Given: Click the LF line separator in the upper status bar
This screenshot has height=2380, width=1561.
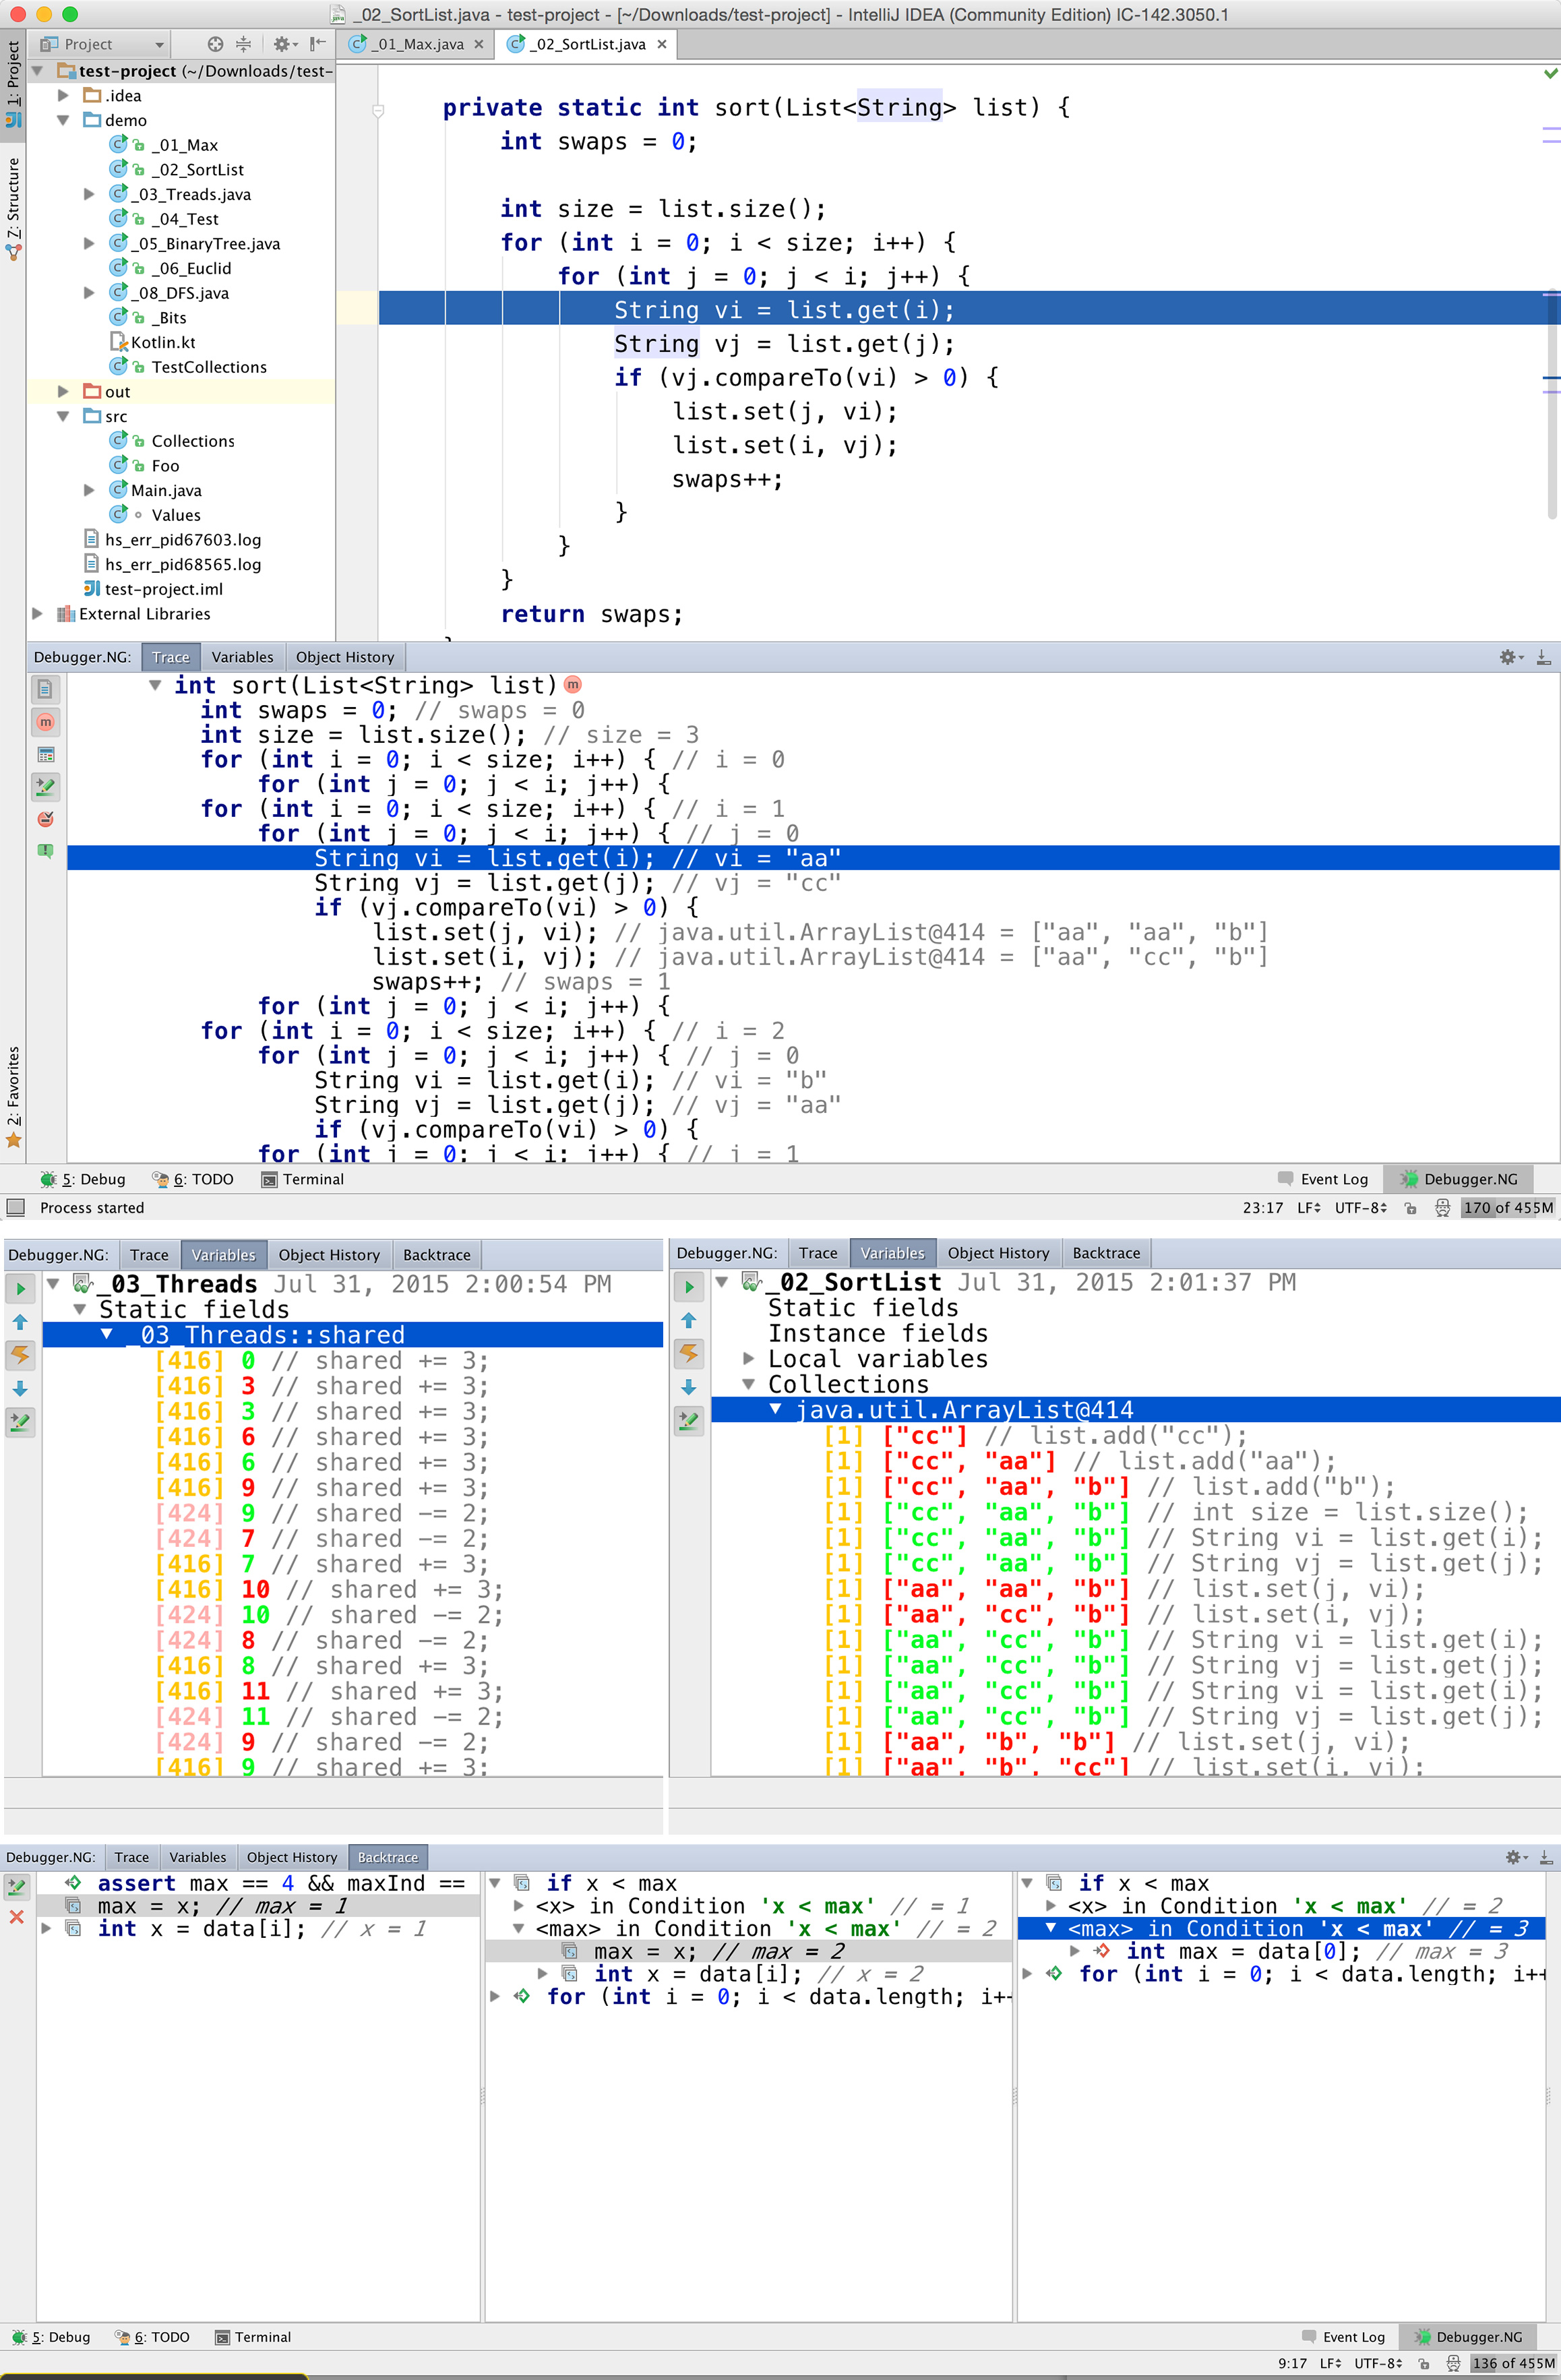Looking at the screenshot, I should [x=1309, y=1208].
